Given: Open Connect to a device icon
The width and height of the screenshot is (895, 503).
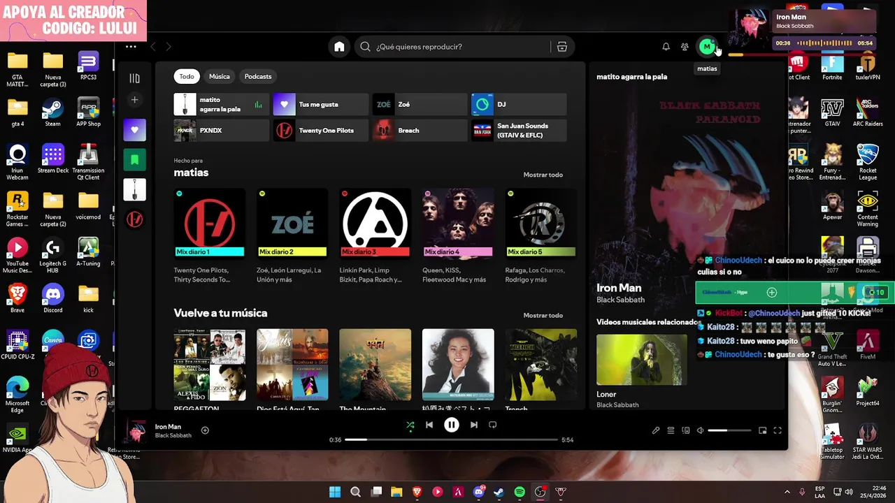Looking at the screenshot, I should [x=686, y=430].
